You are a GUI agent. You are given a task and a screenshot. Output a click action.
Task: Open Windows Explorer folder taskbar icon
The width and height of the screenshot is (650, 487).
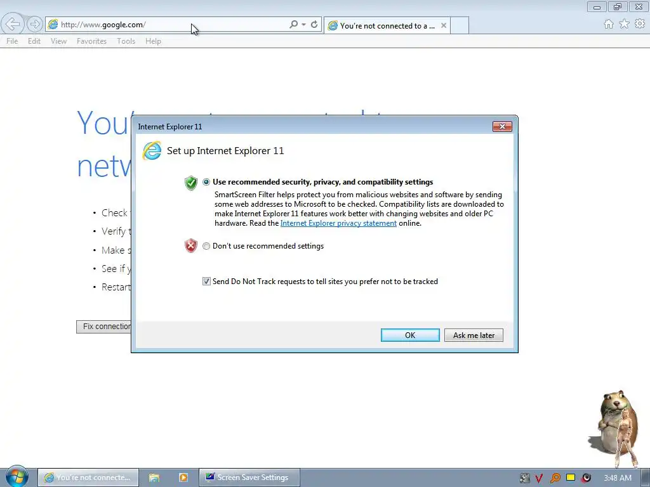(154, 477)
